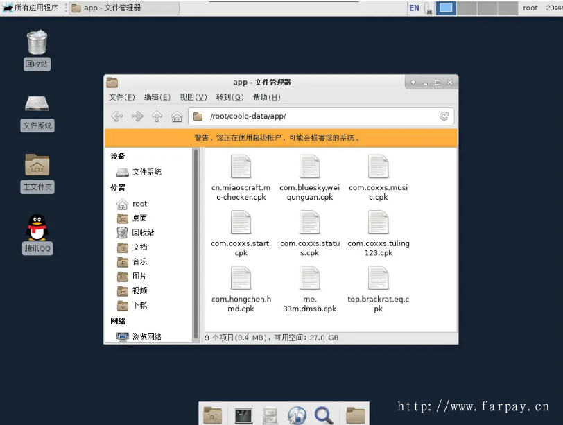This screenshot has width=563, height=425.
Task: Open the 文件(F) menu
Action: [121, 97]
